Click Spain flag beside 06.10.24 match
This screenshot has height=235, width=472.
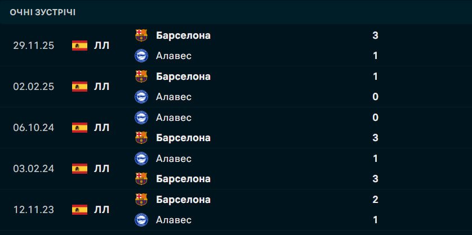pyautogui.click(x=79, y=128)
